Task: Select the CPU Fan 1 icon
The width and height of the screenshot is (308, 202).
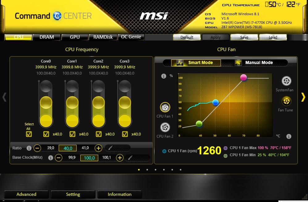Action: click(x=165, y=107)
